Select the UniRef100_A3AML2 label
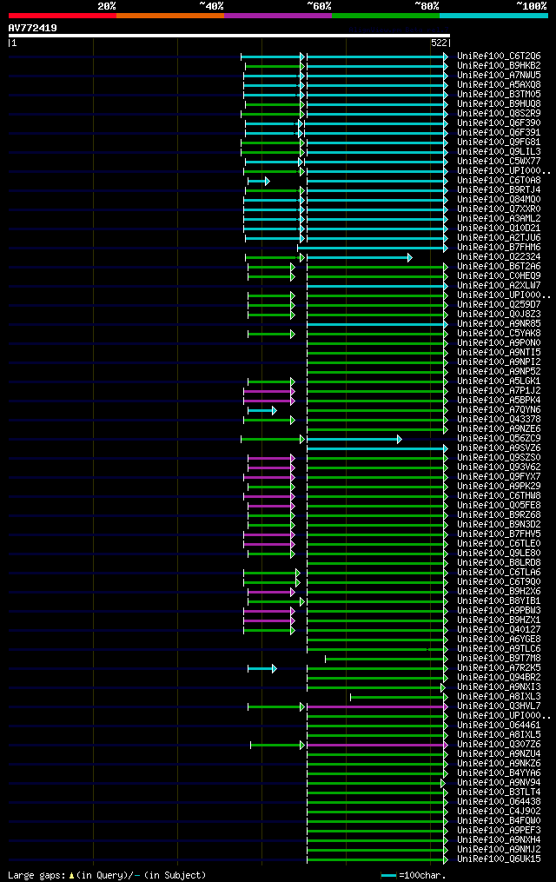The image size is (556, 882). (499, 219)
